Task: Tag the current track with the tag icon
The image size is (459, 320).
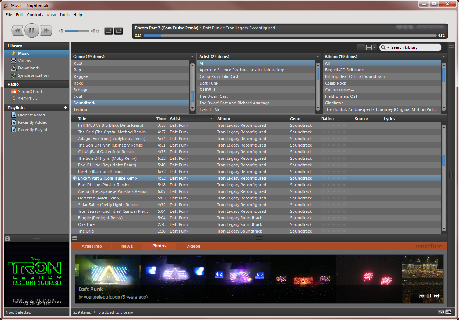Action: click(x=410, y=28)
